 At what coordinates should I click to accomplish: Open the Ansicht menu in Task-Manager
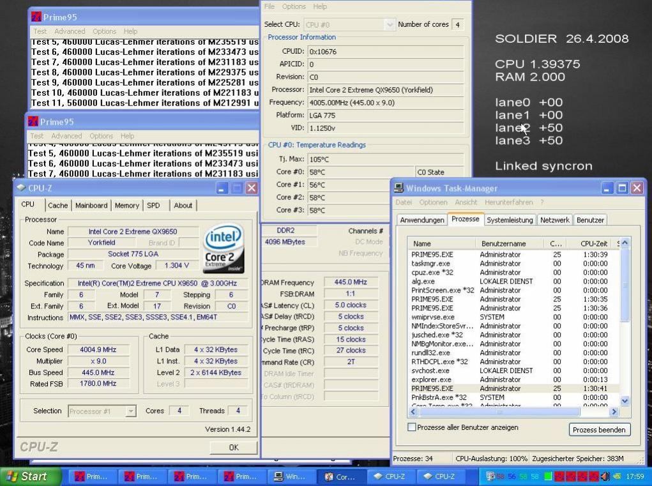tap(466, 202)
